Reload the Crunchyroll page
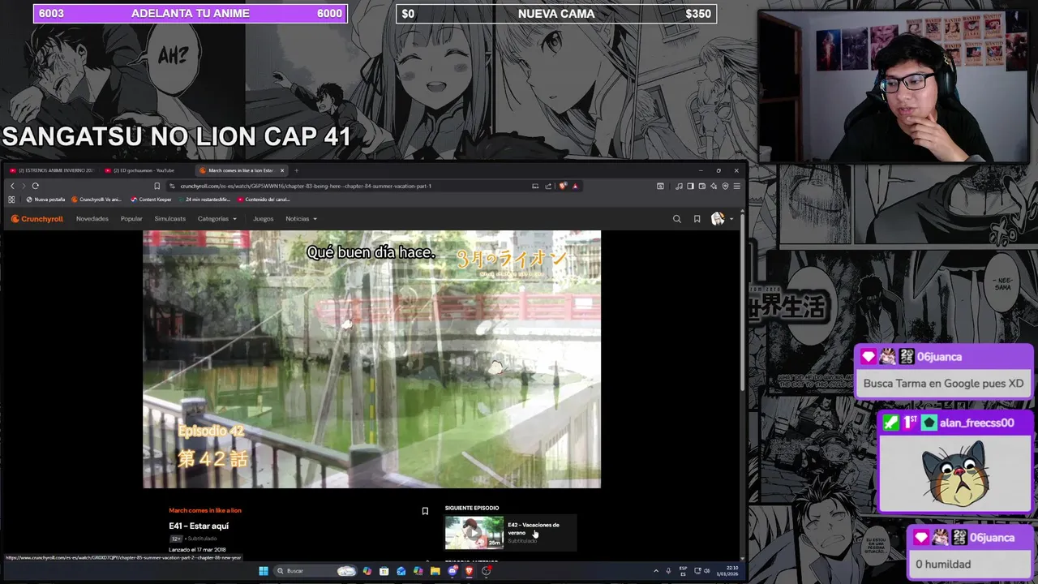 36,186
